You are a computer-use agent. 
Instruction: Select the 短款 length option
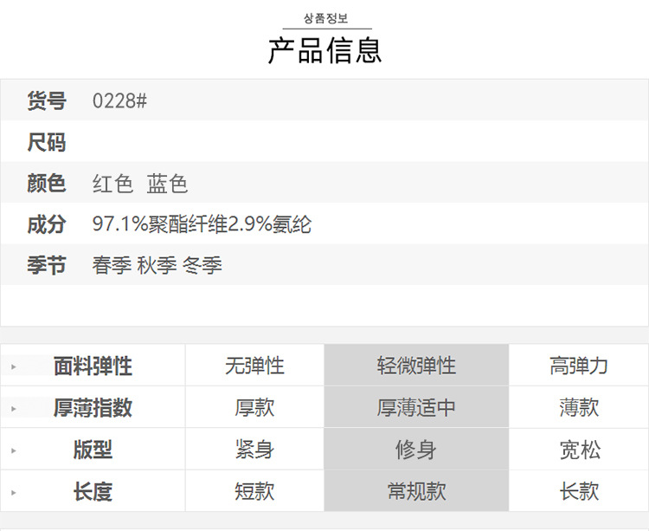click(254, 491)
